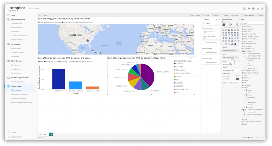Open the Format visual brush icon

pyautogui.click(x=231, y=25)
